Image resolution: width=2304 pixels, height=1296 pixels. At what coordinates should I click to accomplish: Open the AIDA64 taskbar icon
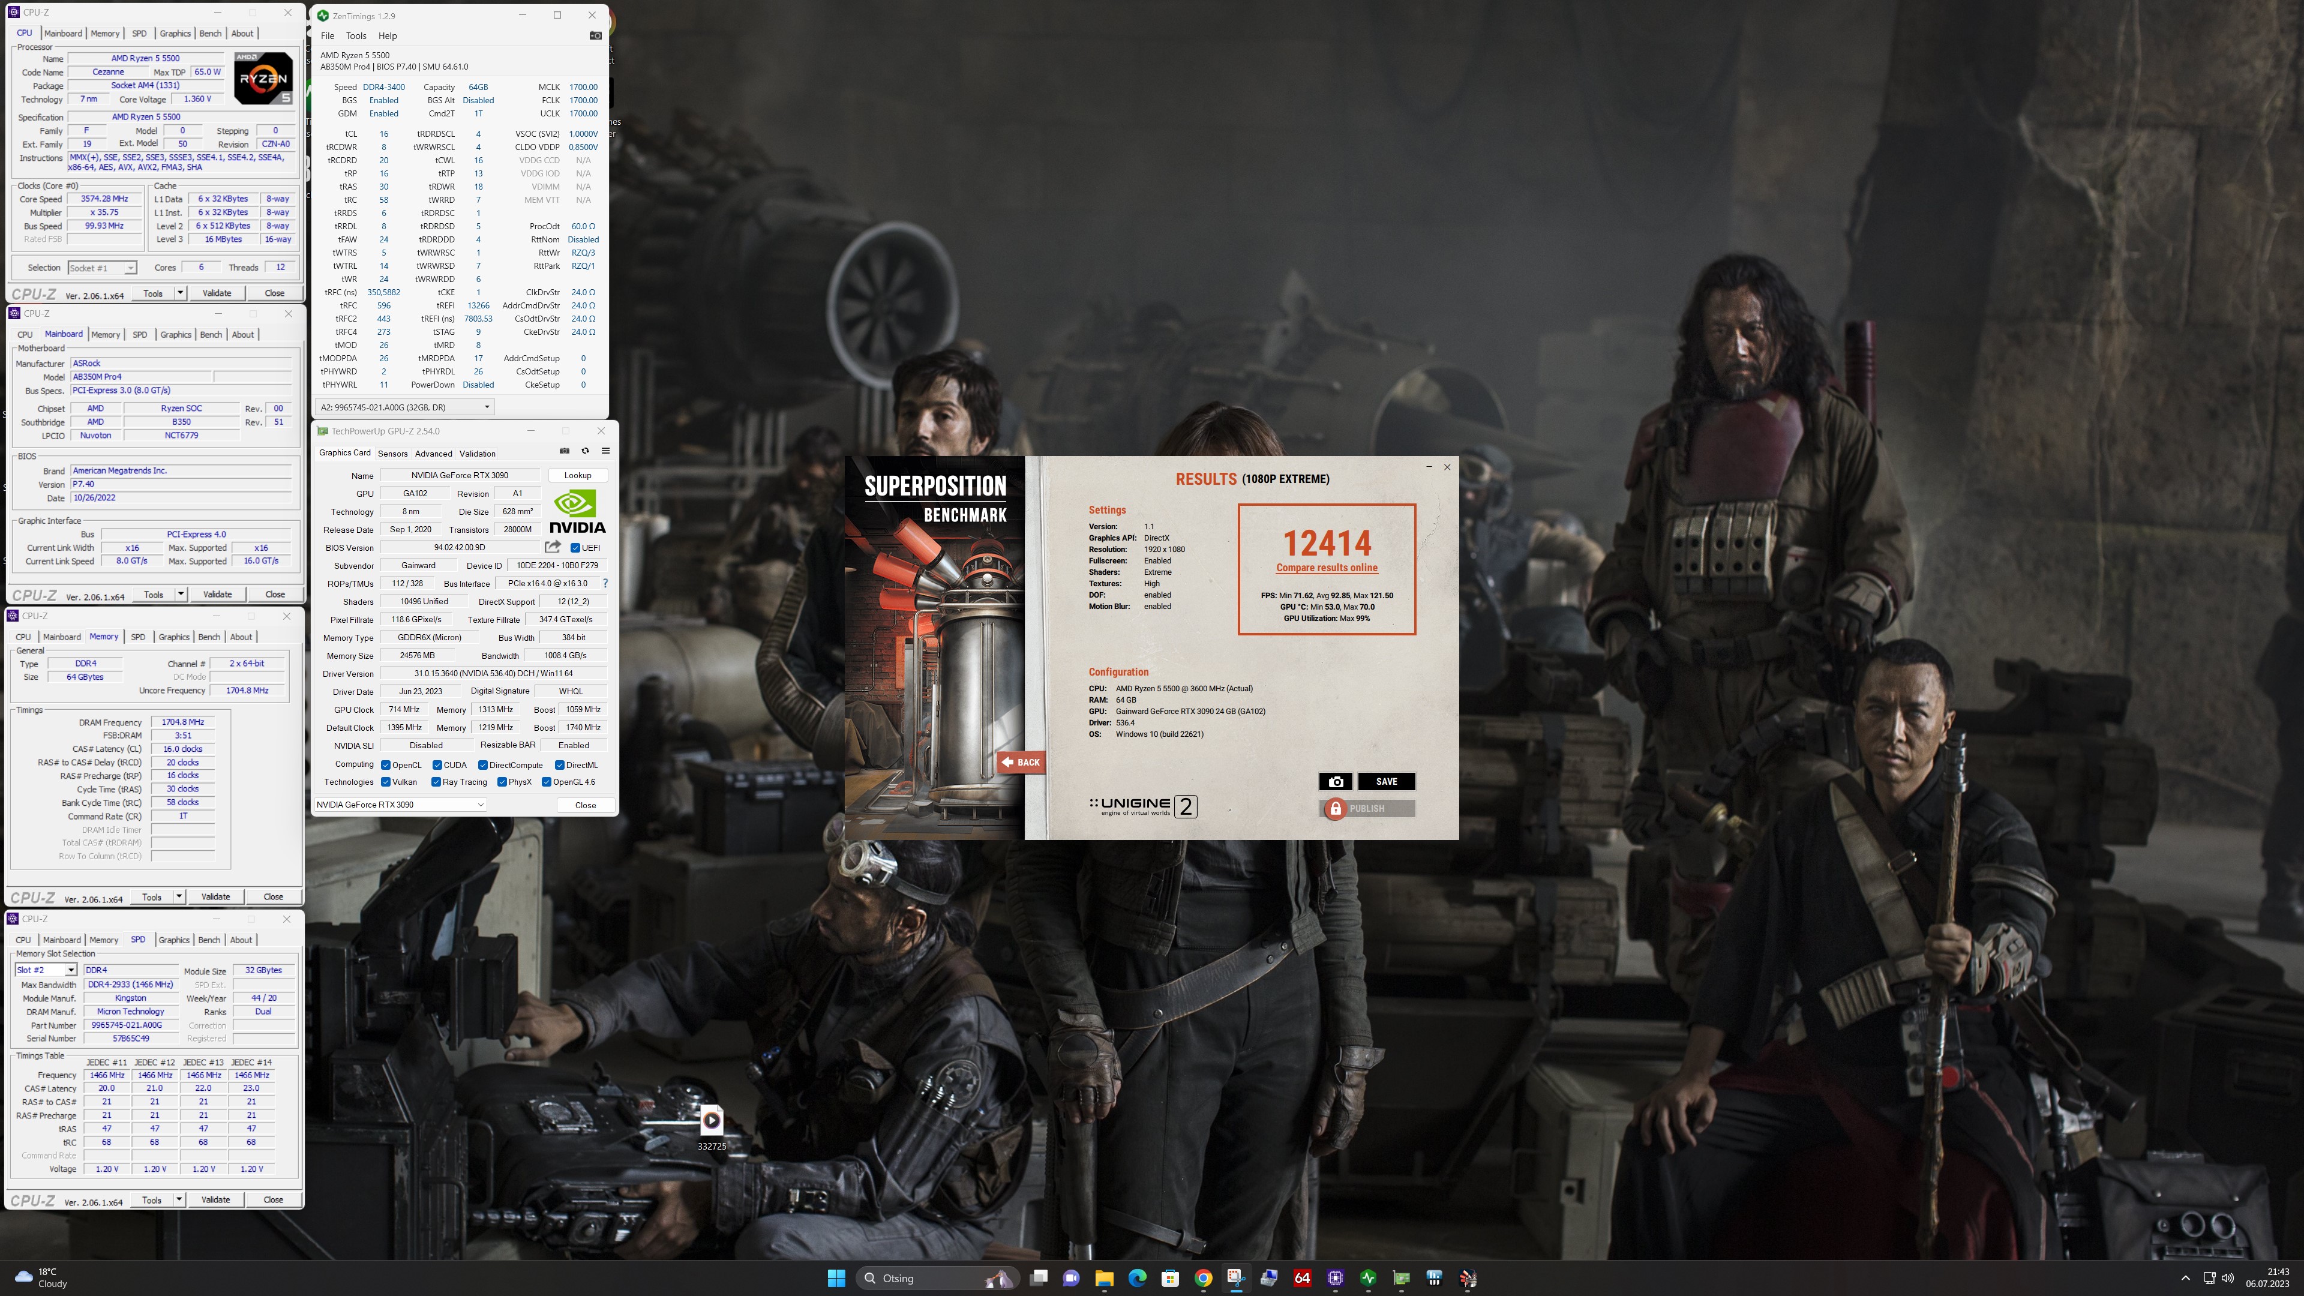(1302, 1278)
